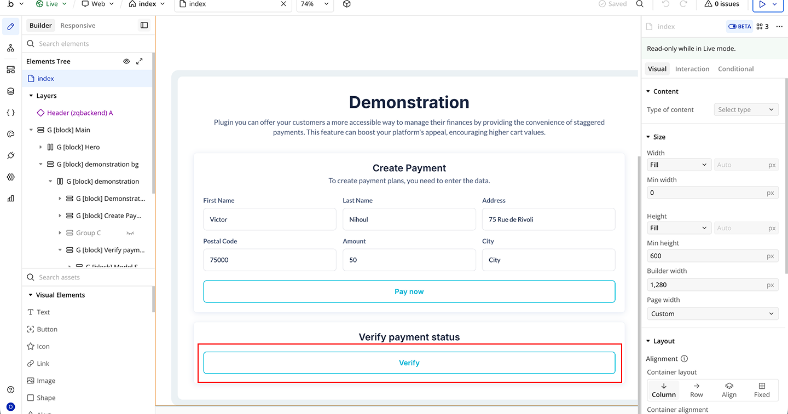Open the Type of content dropdown
This screenshot has width=788, height=414.
coord(746,109)
